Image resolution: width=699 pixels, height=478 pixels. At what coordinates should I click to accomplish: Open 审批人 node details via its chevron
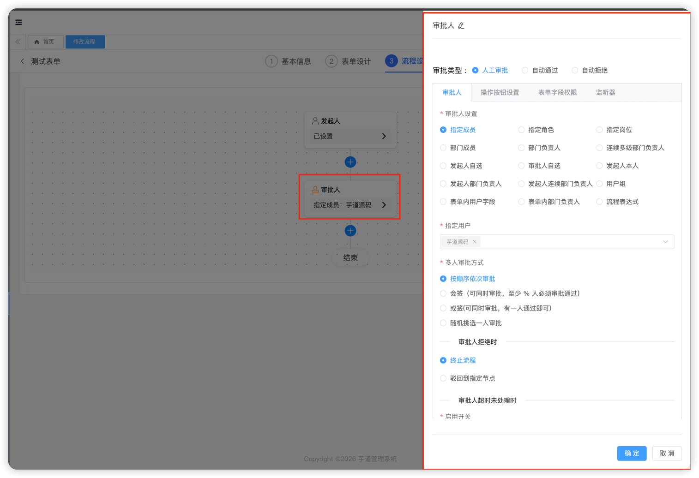click(384, 205)
